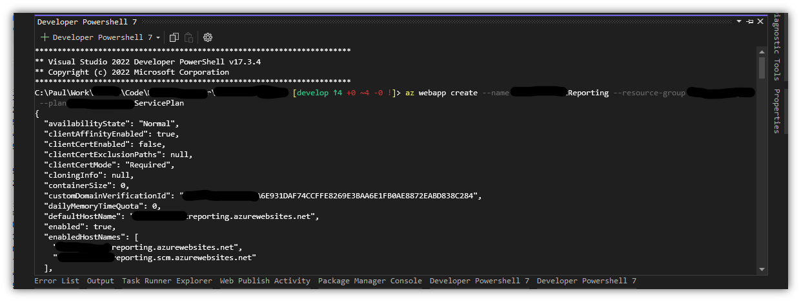Click the 'az webapp create' command text
This screenshot has width=801, height=302.
[442, 93]
